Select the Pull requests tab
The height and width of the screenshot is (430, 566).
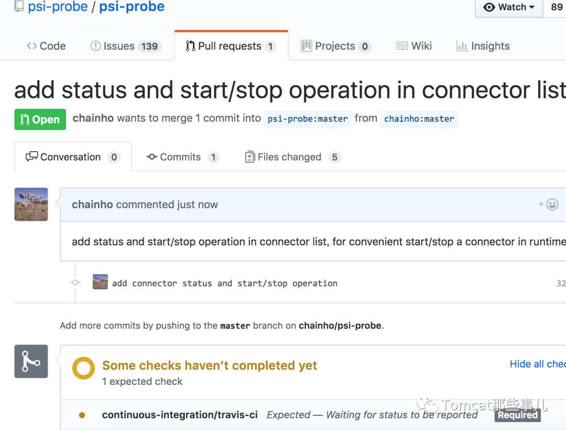pyautogui.click(x=231, y=46)
